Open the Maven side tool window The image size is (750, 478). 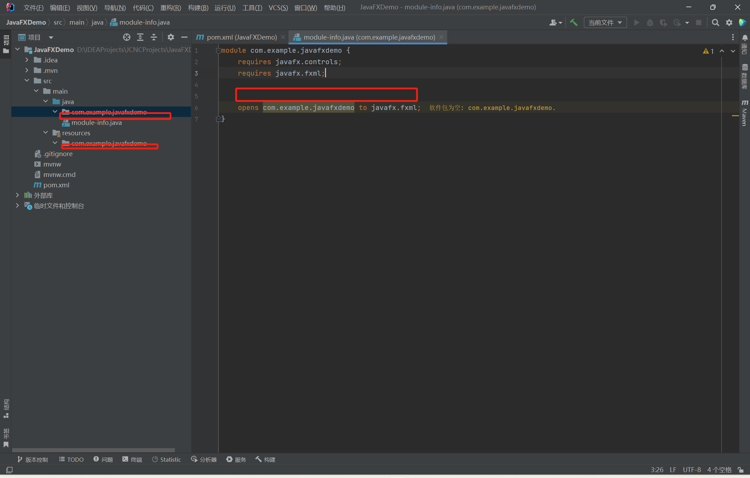pos(744,113)
